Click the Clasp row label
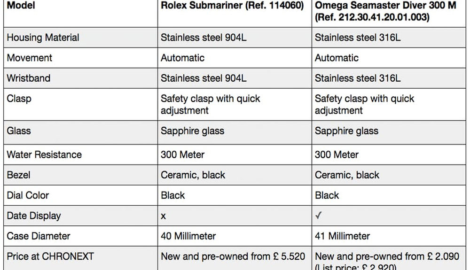This screenshot has height=270, width=470. point(19,99)
